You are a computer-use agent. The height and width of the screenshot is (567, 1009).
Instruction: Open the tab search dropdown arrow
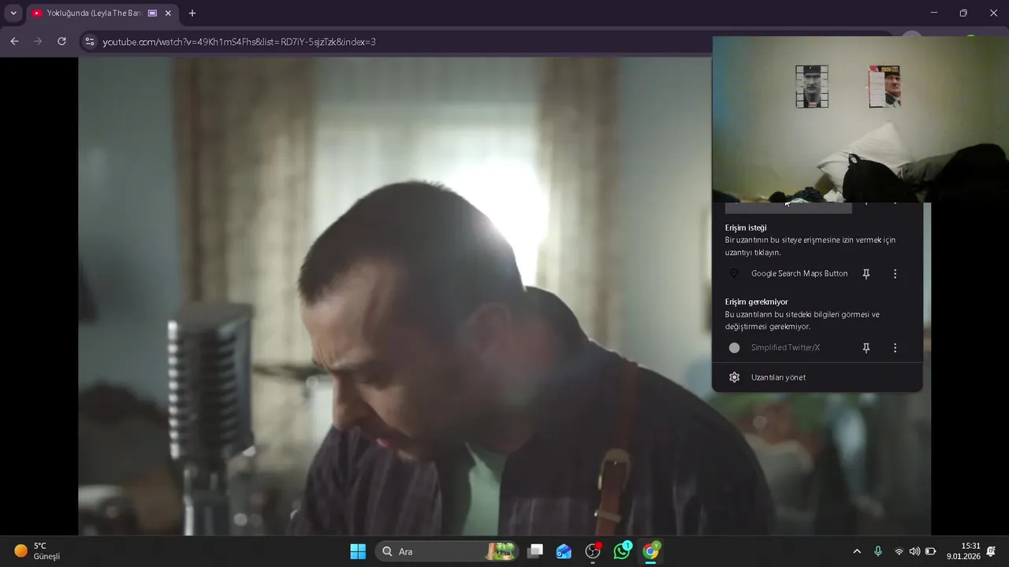click(x=13, y=13)
